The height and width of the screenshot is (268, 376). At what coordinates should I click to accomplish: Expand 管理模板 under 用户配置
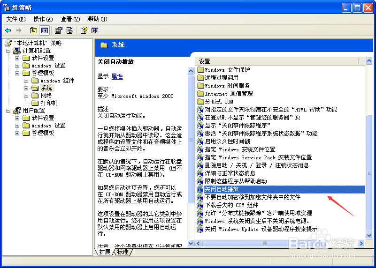tap(17, 133)
